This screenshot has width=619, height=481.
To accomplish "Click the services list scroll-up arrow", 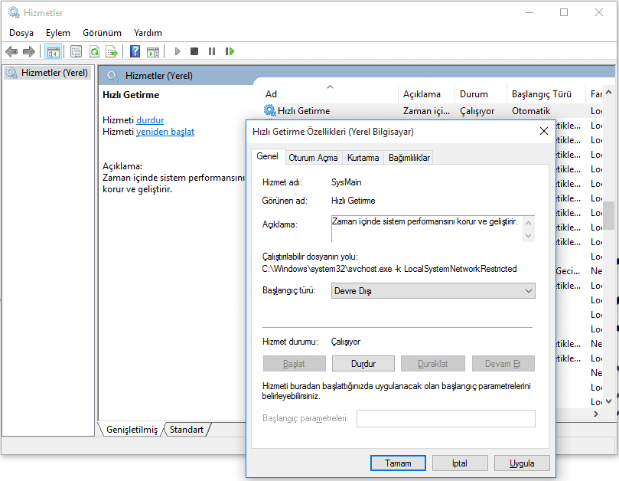I will coord(608,93).
